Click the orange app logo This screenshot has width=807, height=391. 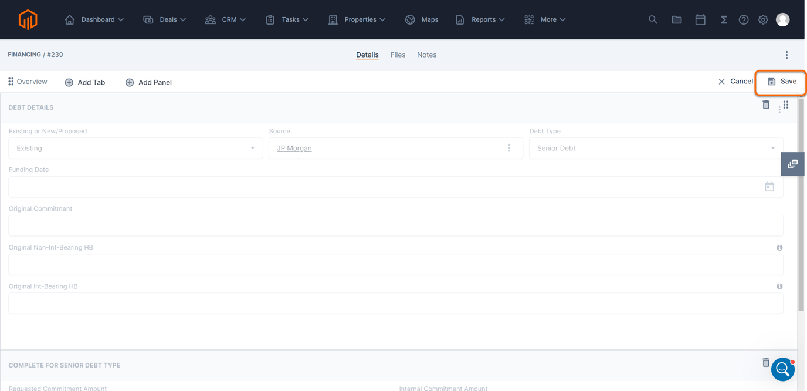click(x=28, y=19)
